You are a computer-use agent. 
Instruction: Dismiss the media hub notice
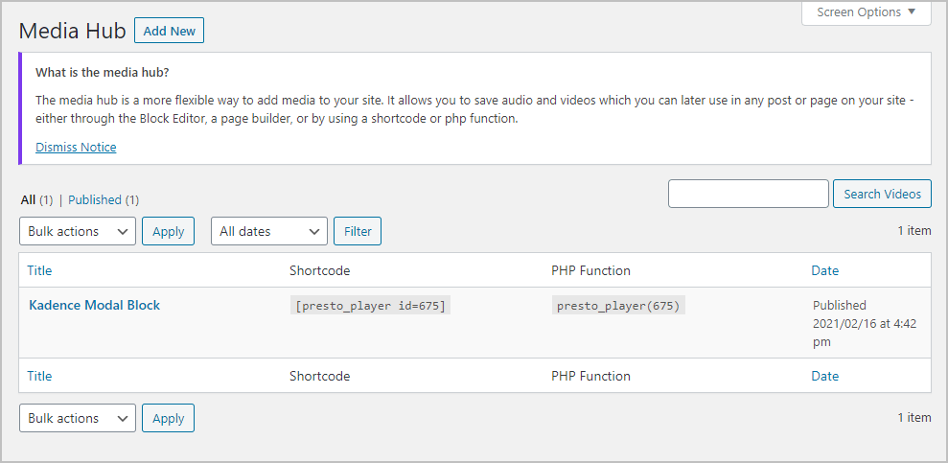click(x=76, y=147)
